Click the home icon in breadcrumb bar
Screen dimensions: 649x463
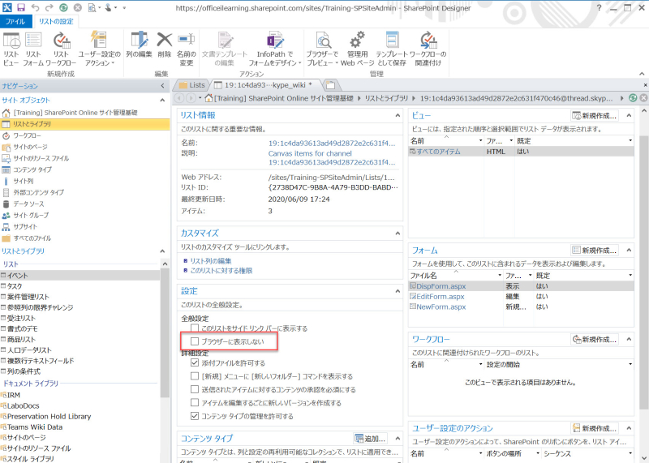[208, 98]
